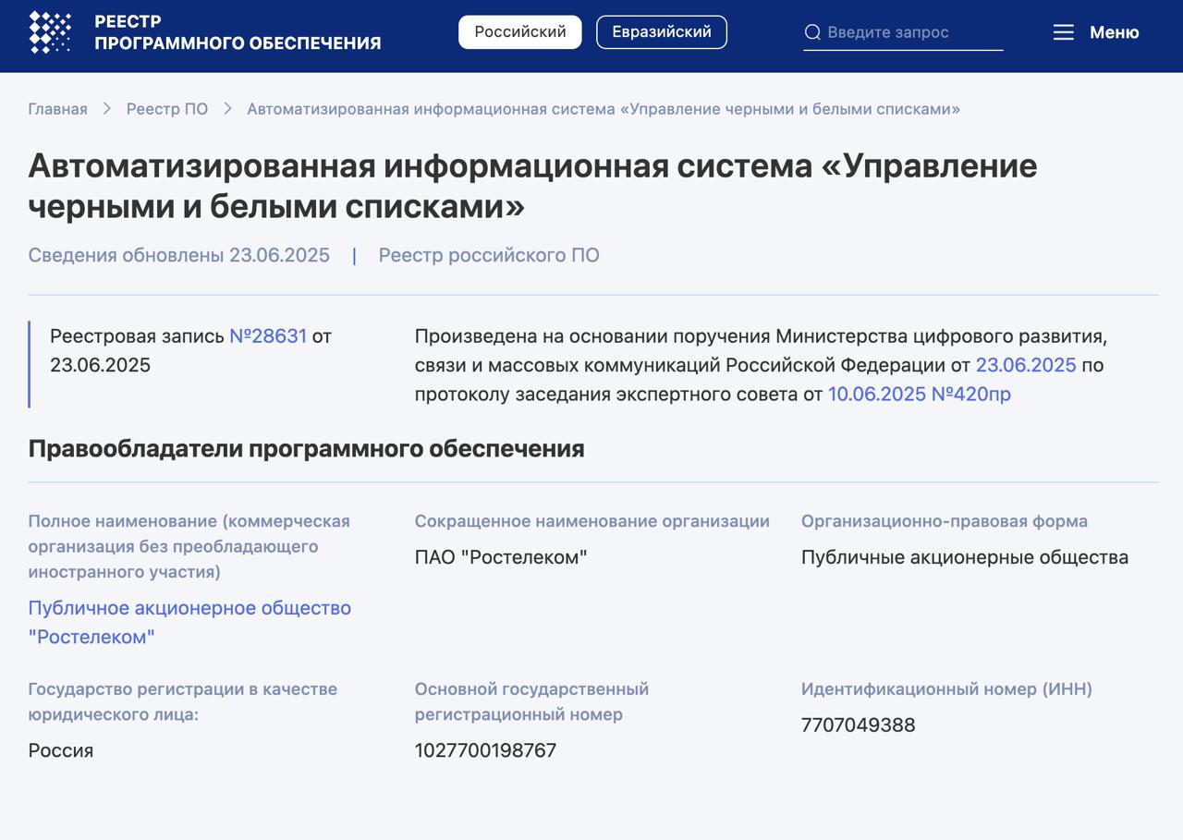The width and height of the screenshot is (1183, 840).
Task: Click Публичные акционерные общества value
Action: pyautogui.click(x=965, y=557)
